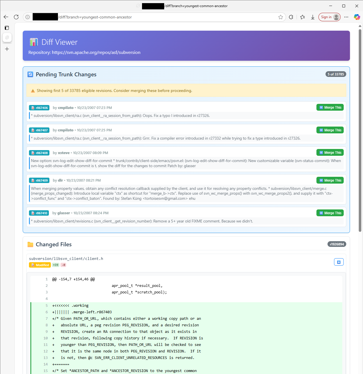Click the folder icon beside Changed Files heading
Image resolution: width=363 pixels, height=374 pixels.
tap(30, 244)
